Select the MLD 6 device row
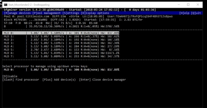Screen dimensions: 207x108 coord(61,53)
